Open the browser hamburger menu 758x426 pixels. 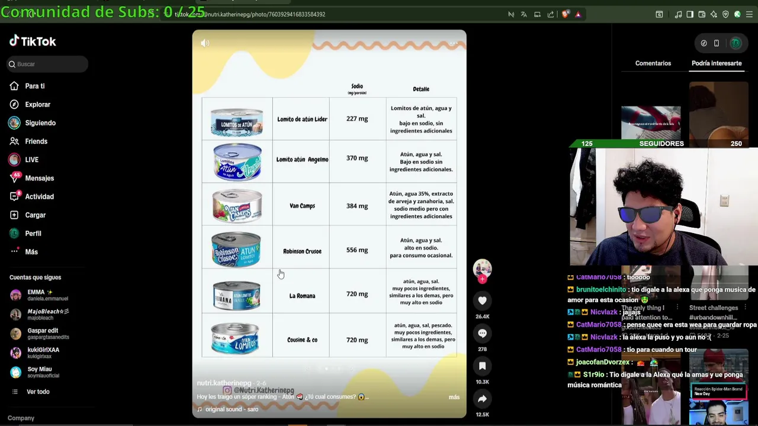(x=749, y=14)
